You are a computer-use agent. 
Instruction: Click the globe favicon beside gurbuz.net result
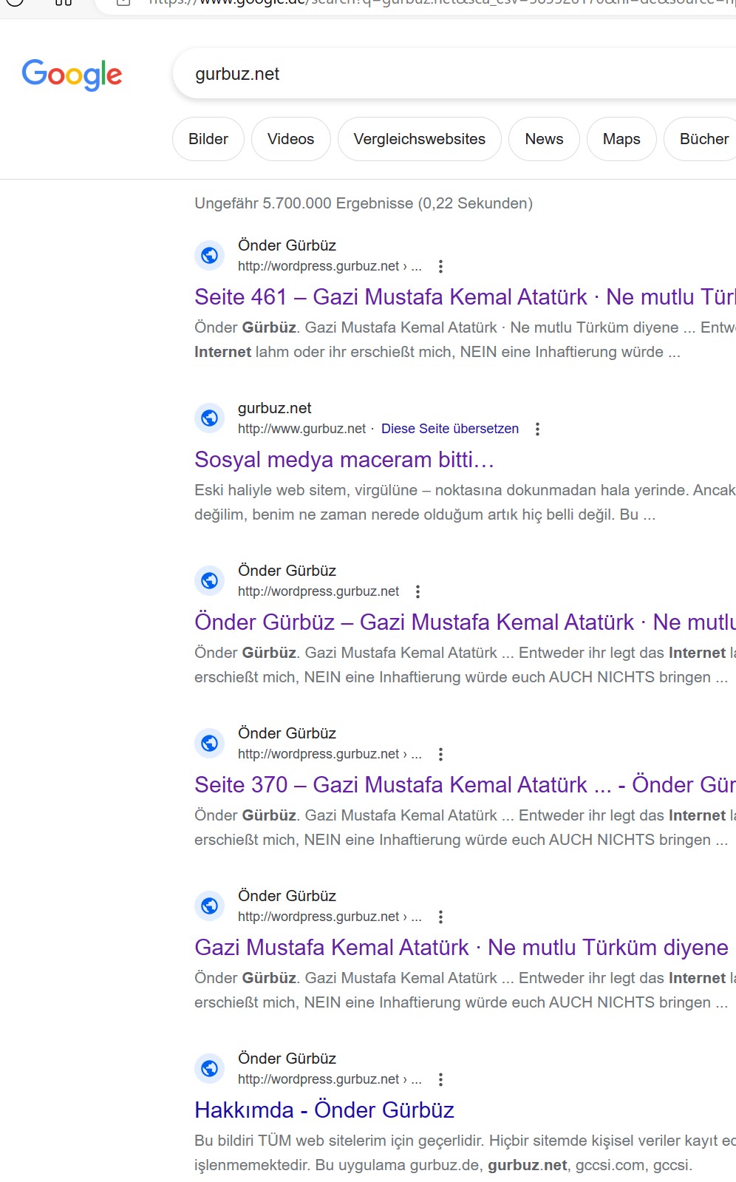coord(210,418)
